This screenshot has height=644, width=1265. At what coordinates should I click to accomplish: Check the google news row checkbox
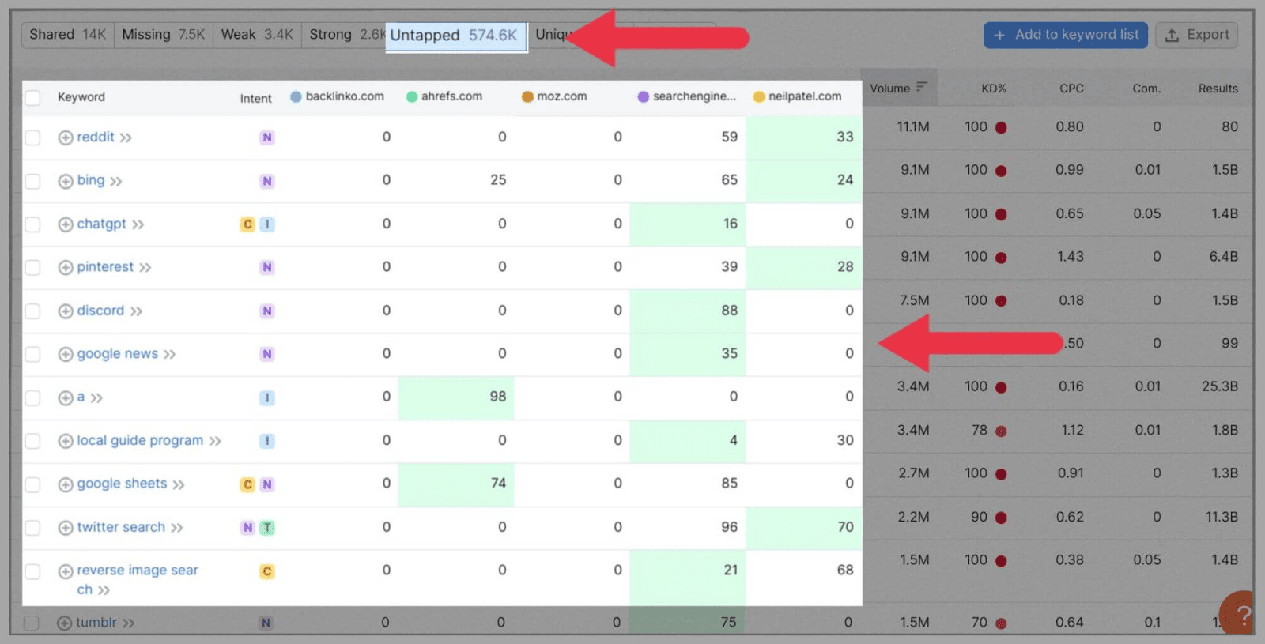coord(32,355)
